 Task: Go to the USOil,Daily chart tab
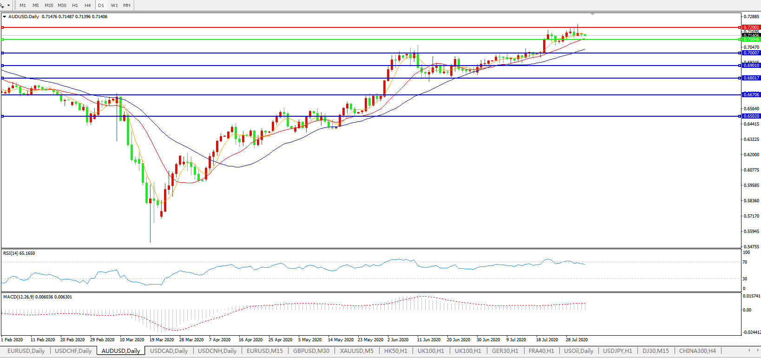578,351
